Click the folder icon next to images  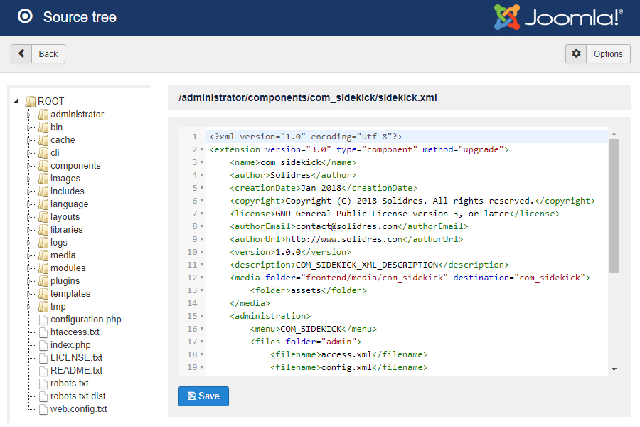tap(42, 178)
